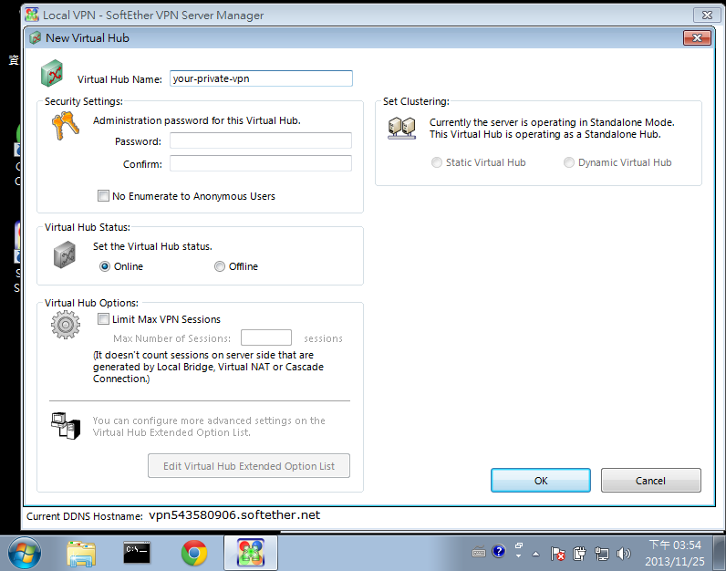This screenshot has height=571, width=726.
Task: Select the SoftEther VPN taskbar button
Action: click(251, 553)
